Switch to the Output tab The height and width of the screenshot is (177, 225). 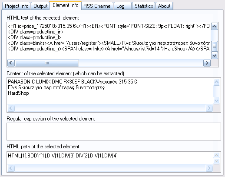coord(40,6)
